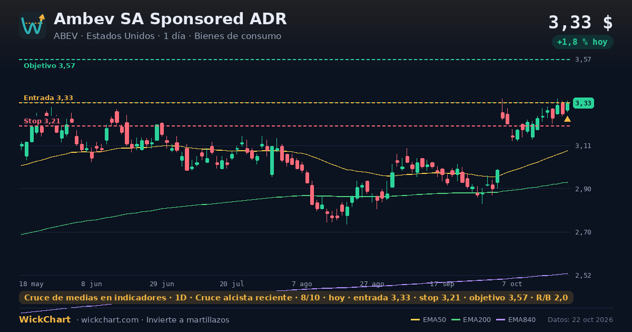
Task: Click the 29 jun date label
Action: [162, 284]
